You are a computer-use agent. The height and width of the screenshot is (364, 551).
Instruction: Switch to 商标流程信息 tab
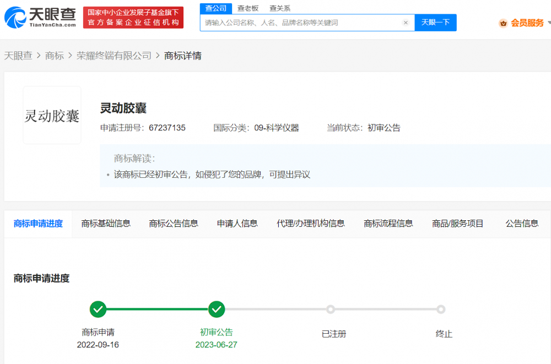coord(388,224)
